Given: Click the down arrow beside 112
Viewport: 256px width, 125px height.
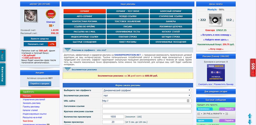Looking at the screenshot, I should pyautogui.click(x=233, y=20).
